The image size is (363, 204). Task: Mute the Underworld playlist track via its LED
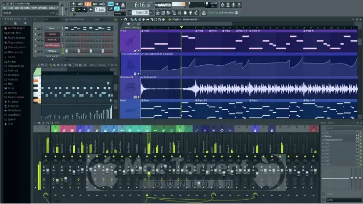138,97
